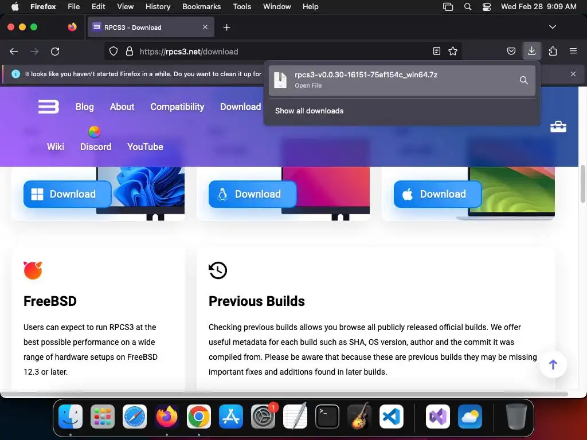Open Control Center in the menu bar
This screenshot has height=440, width=587.
coord(486,7)
